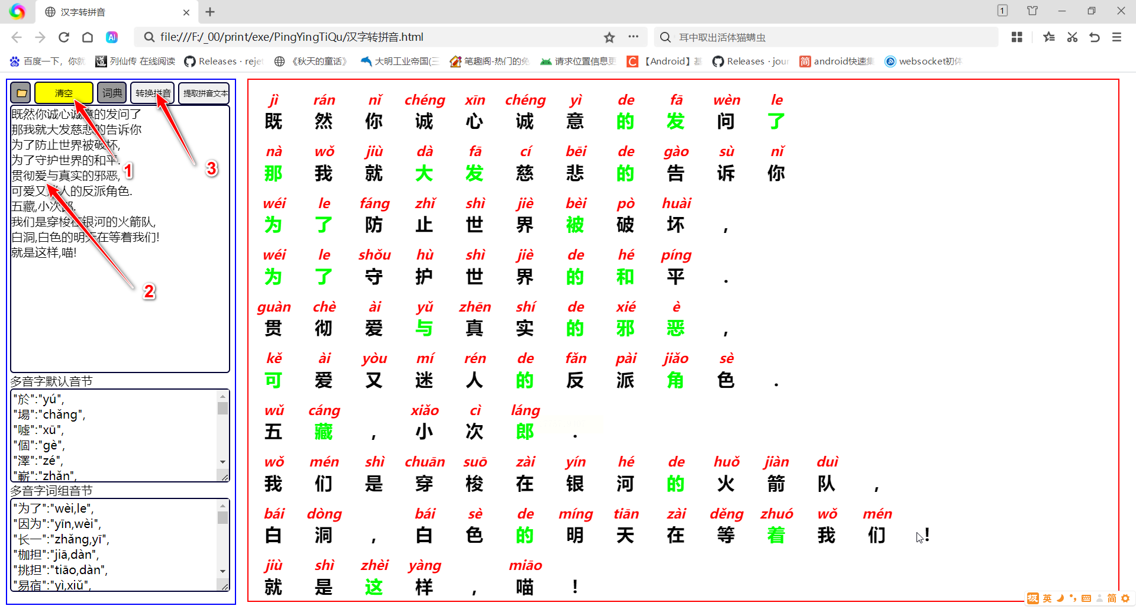
Task: Click the yellow 清空 clear button
Action: 64,93
